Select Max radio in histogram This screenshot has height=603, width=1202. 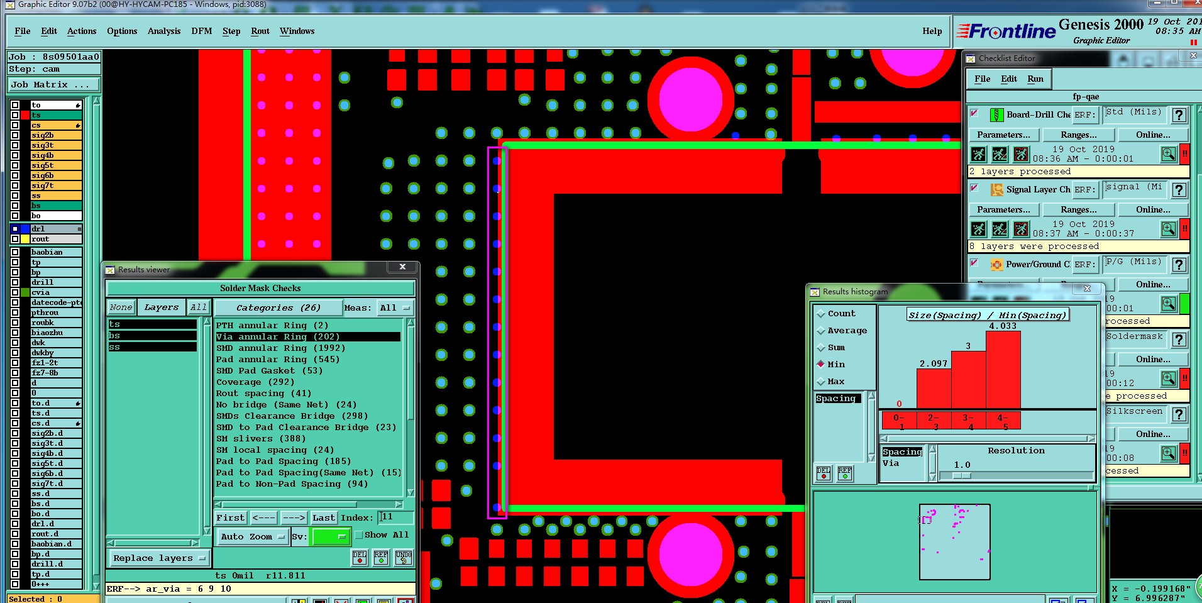tap(820, 381)
